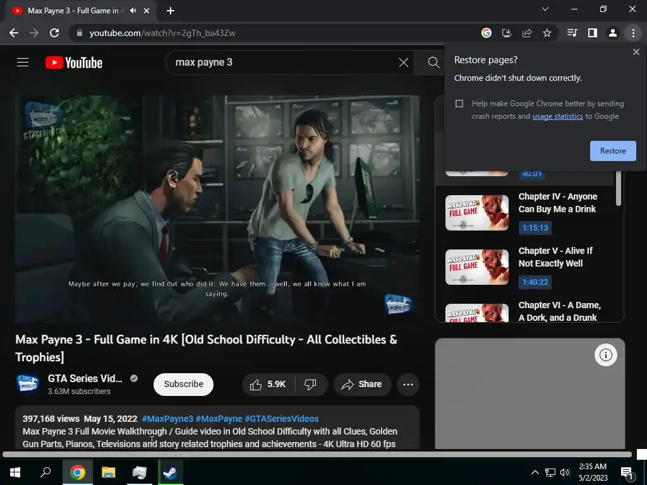Click the Restore button
The image size is (647, 485).
point(613,150)
